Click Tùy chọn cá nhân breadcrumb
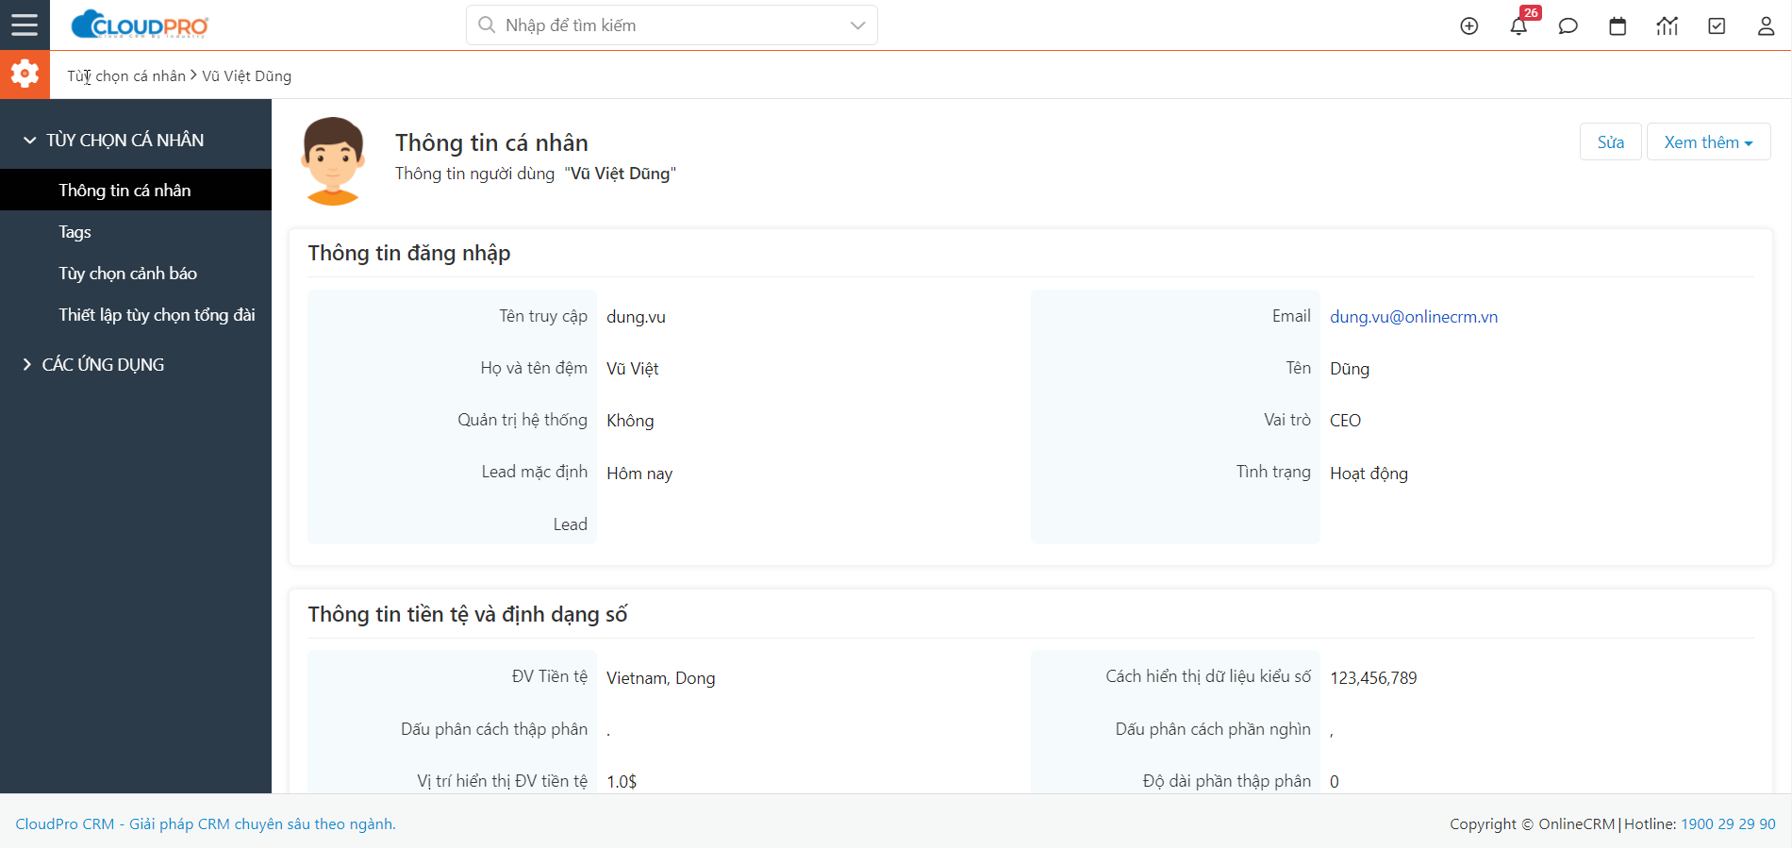Viewport: 1792px width, 848px height. [126, 76]
